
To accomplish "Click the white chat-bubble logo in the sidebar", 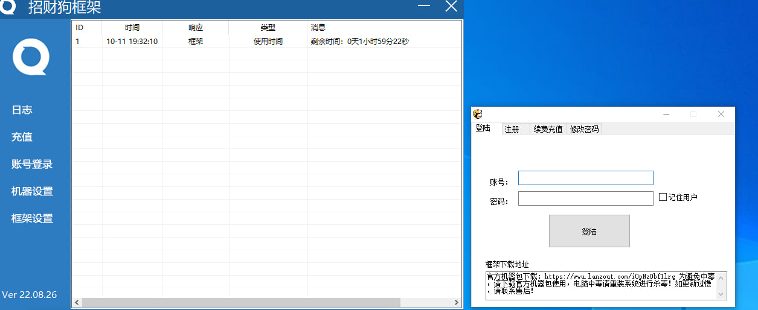I will [30, 57].
